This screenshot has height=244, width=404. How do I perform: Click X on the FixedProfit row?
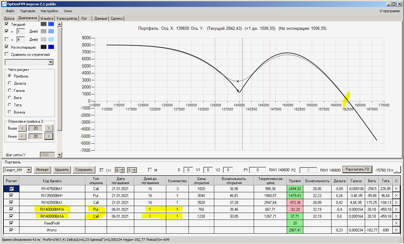(x=396, y=223)
